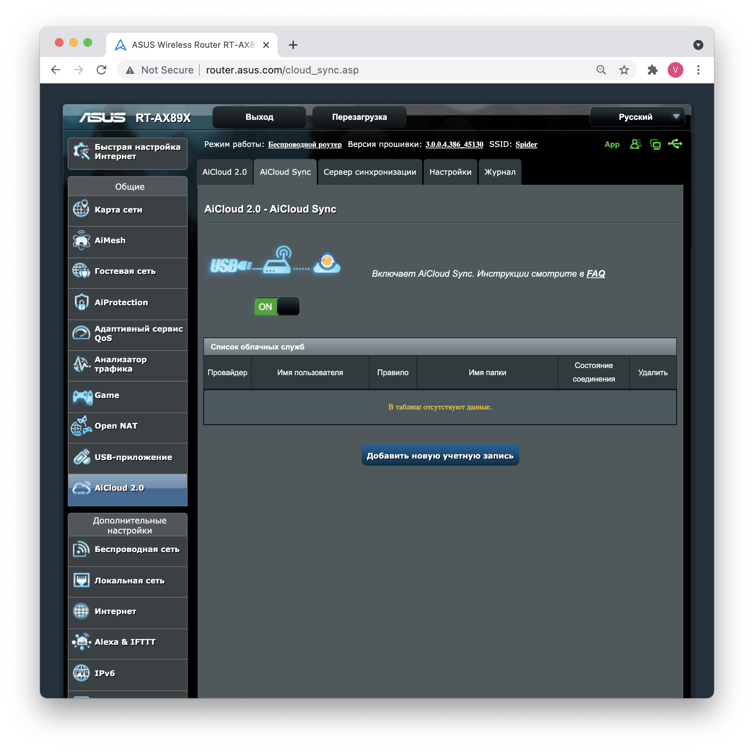Viewport: 754px width, 751px height.
Task: Click the Правило column header
Action: pyautogui.click(x=393, y=372)
